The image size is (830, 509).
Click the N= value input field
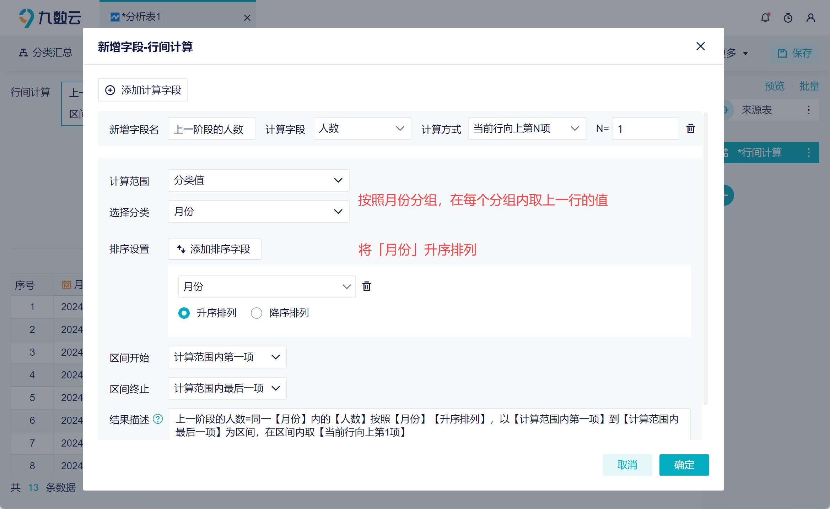(x=645, y=128)
